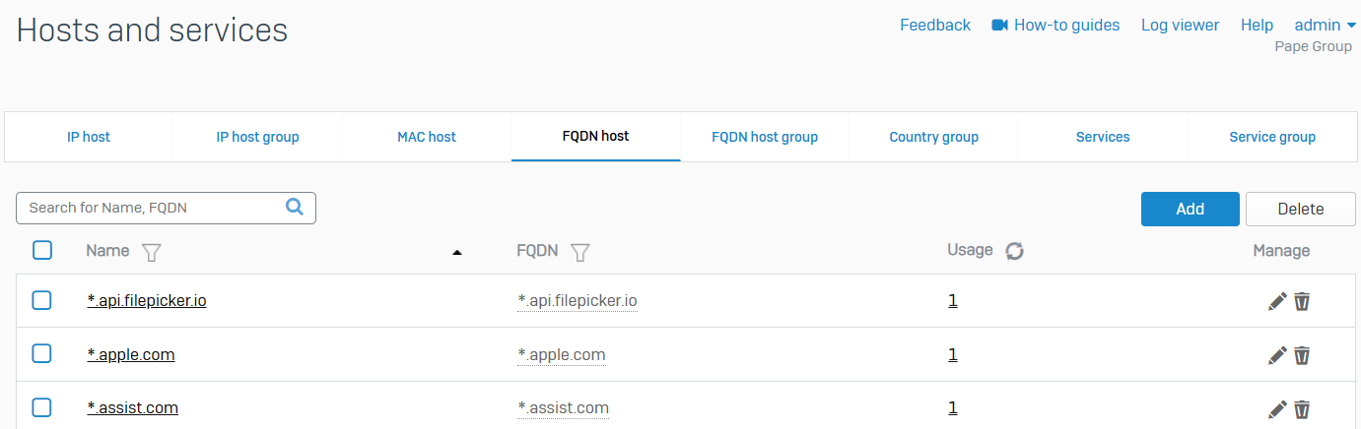Toggle the select-all checkbox in header
The width and height of the screenshot is (1361, 429).
pyautogui.click(x=42, y=250)
